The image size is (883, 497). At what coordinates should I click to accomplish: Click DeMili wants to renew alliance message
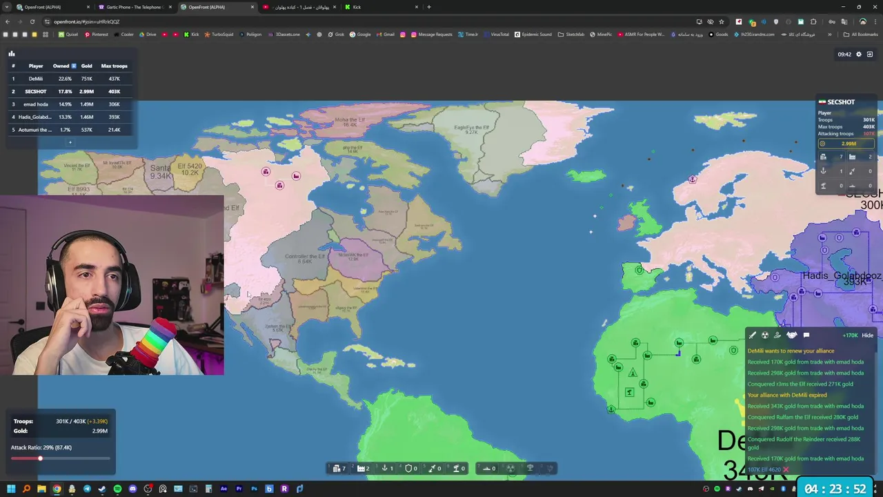click(x=791, y=351)
